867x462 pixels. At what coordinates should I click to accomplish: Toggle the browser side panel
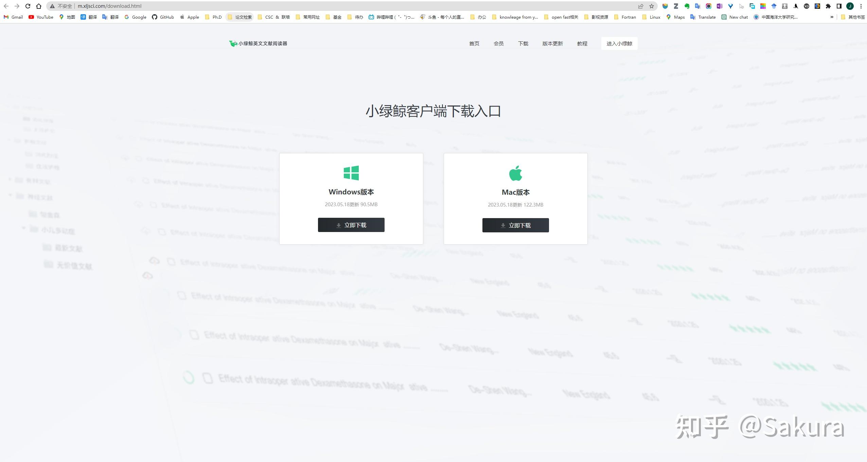coord(839,6)
